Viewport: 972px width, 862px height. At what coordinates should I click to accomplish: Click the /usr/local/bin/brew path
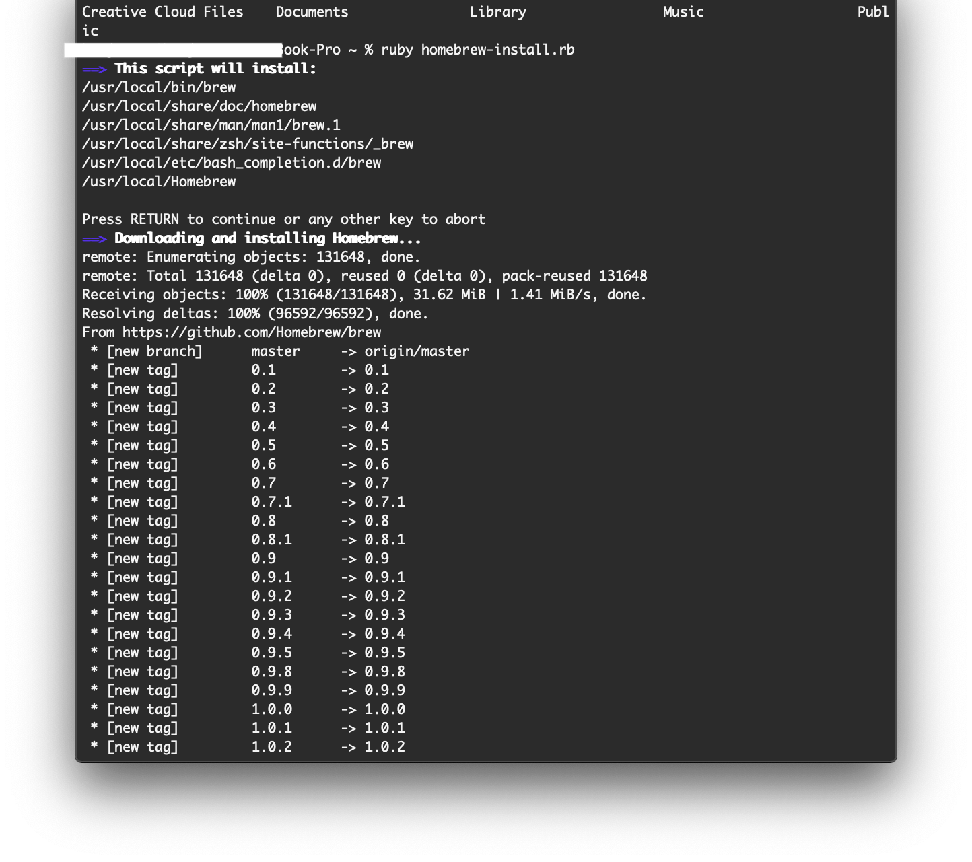click(159, 87)
